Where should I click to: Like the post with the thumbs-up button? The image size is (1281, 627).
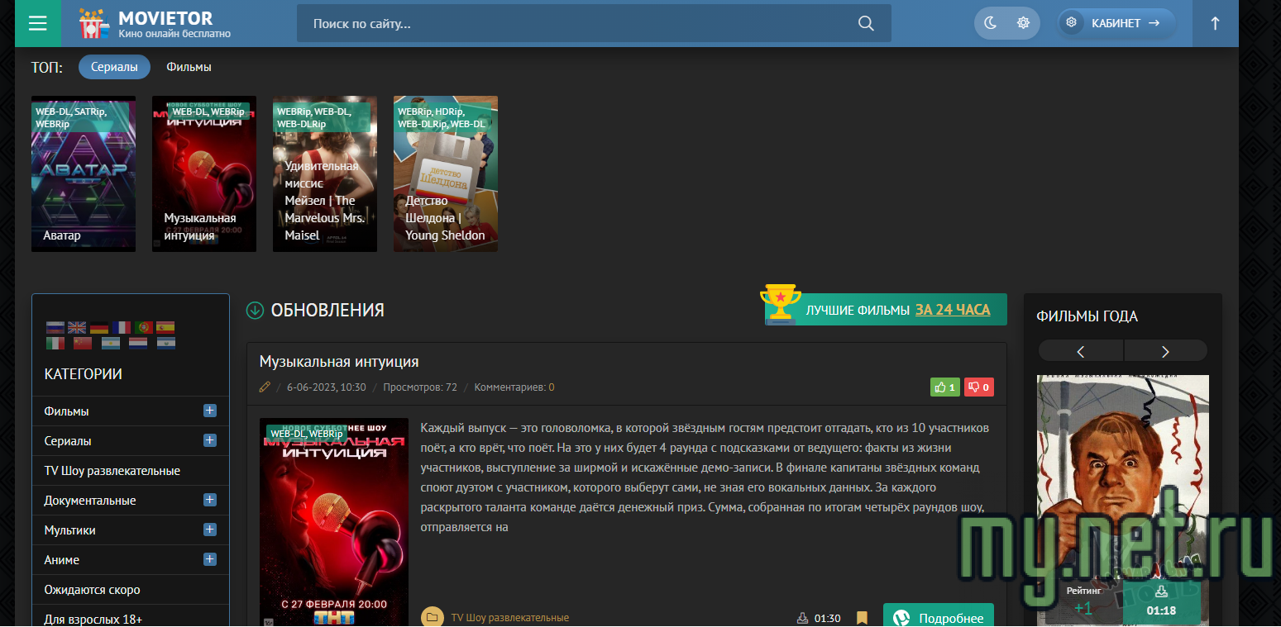tap(944, 387)
